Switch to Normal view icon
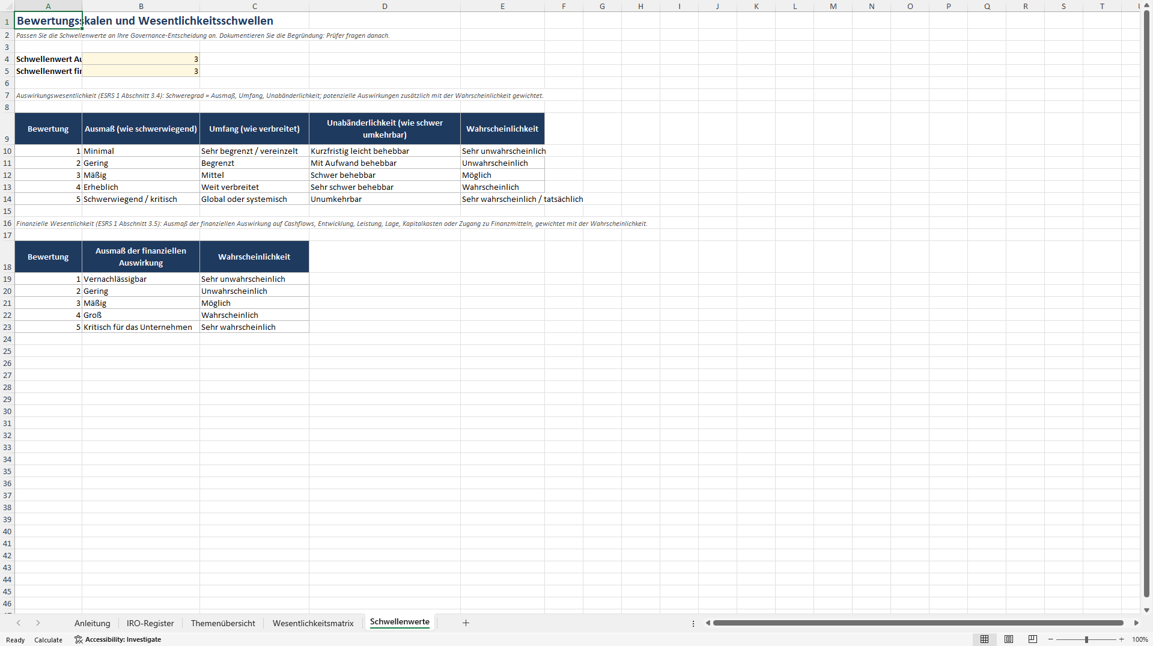 click(984, 639)
